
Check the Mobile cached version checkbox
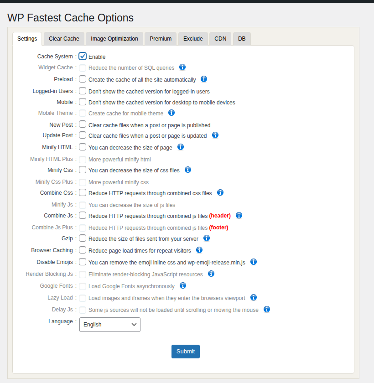pos(83,102)
